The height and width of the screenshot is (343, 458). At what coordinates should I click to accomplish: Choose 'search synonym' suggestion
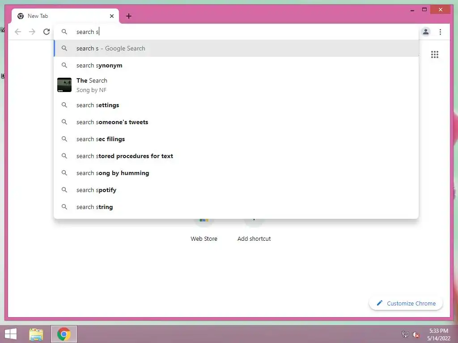point(236,65)
